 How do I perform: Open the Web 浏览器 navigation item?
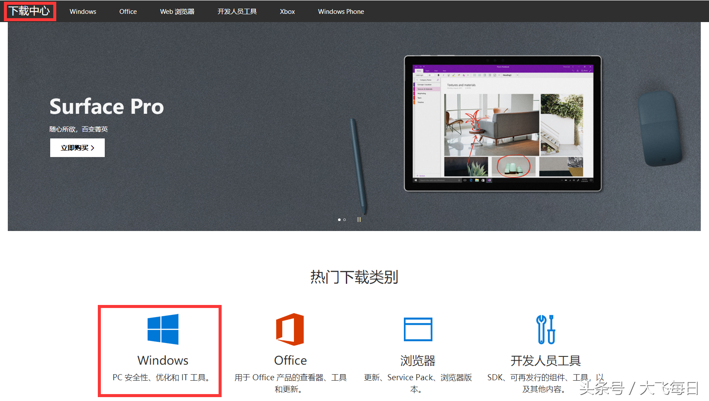[177, 12]
